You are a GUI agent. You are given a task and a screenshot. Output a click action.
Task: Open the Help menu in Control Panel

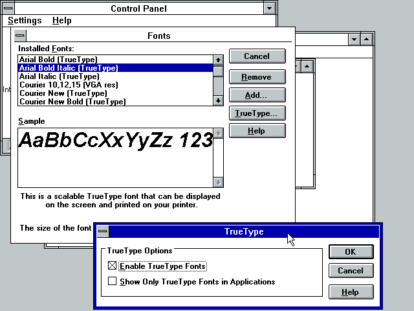click(x=62, y=20)
